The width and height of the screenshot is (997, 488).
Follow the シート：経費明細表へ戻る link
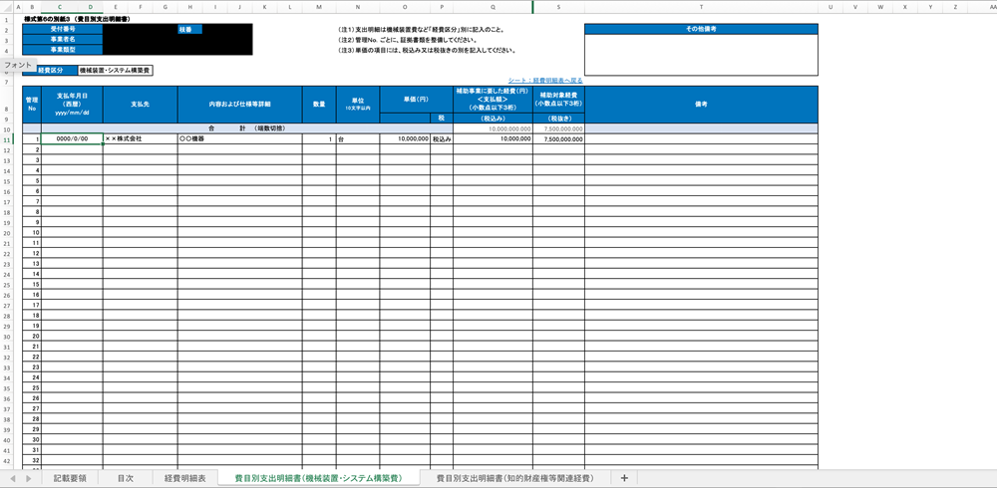point(545,80)
